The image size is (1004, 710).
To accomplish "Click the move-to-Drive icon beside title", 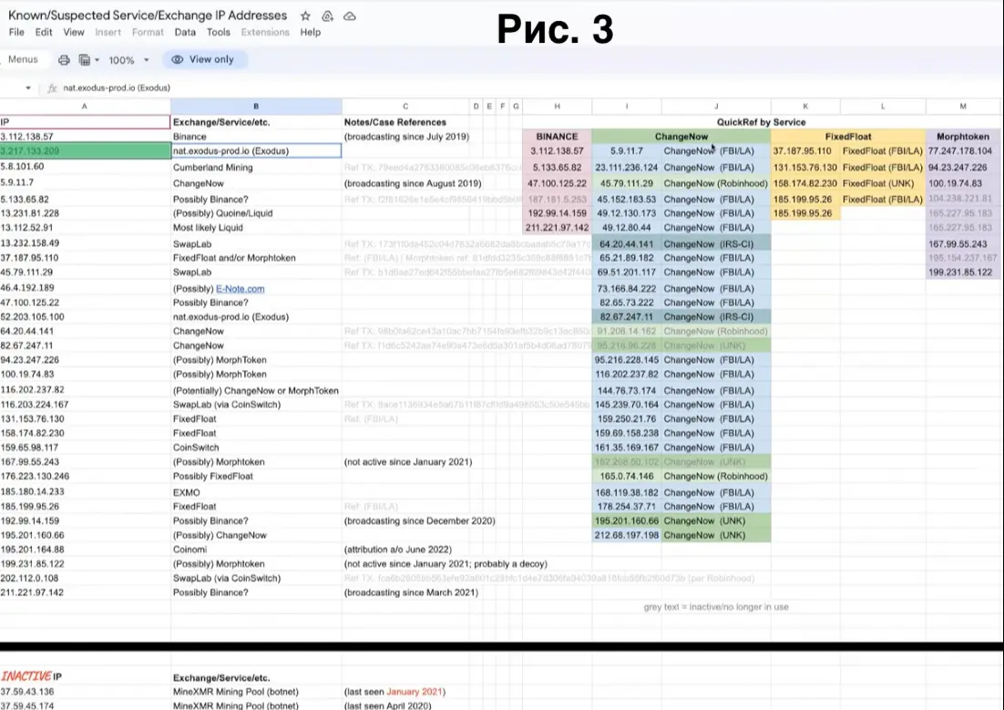I will pos(327,15).
